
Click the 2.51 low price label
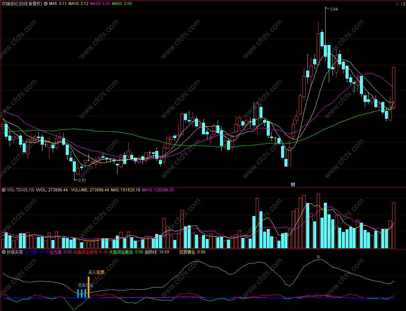point(82,180)
